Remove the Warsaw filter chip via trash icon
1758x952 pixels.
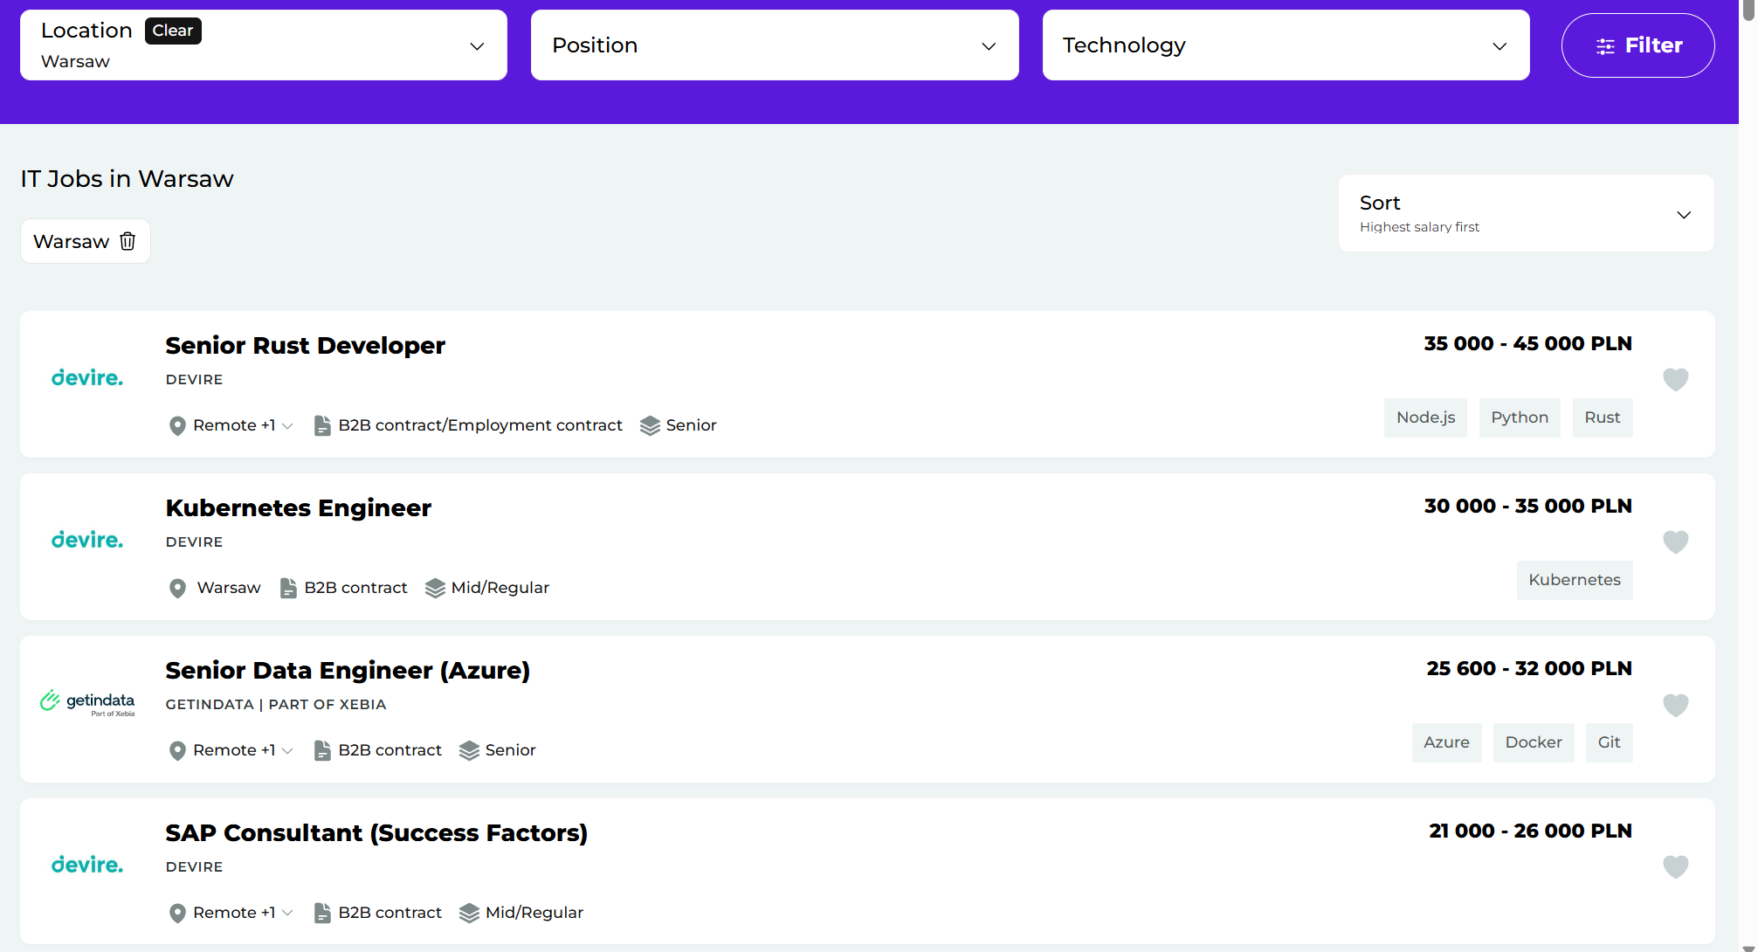[128, 241]
